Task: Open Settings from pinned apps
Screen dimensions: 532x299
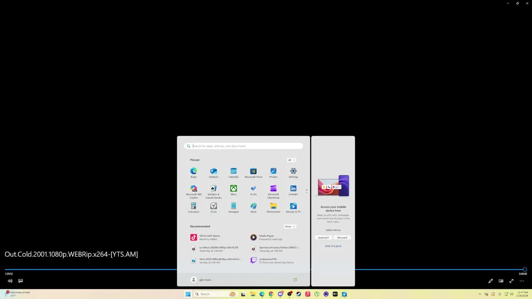Action: point(293,173)
